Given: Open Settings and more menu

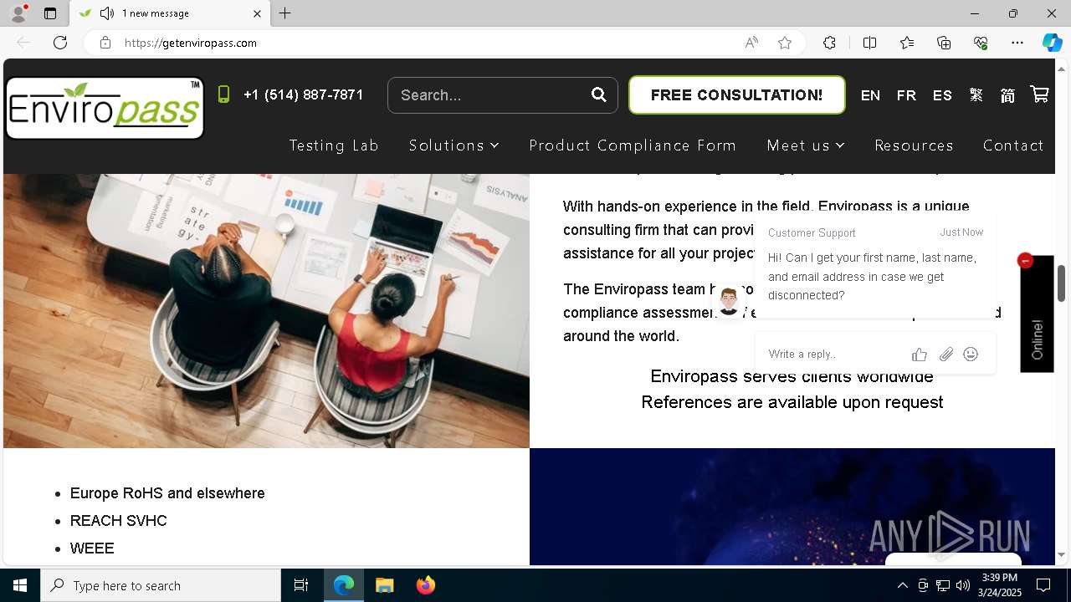Looking at the screenshot, I should (x=1017, y=43).
